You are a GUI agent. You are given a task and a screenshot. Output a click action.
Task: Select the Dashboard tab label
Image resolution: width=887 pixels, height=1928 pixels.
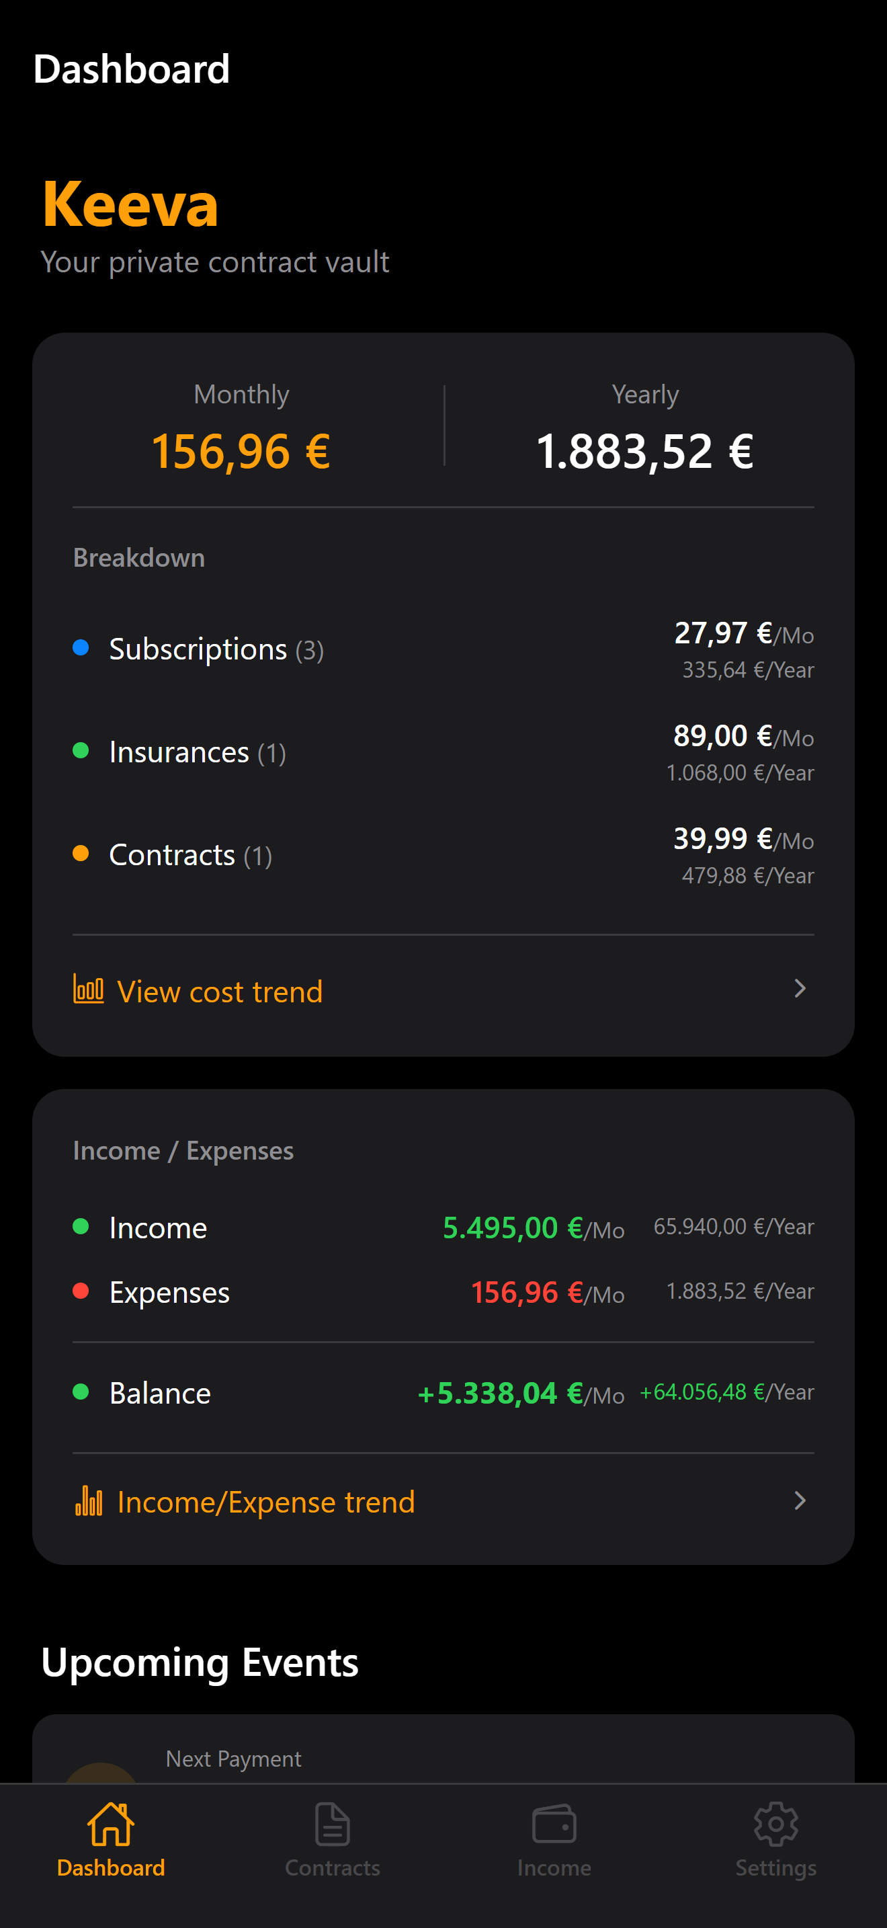pos(111,1867)
